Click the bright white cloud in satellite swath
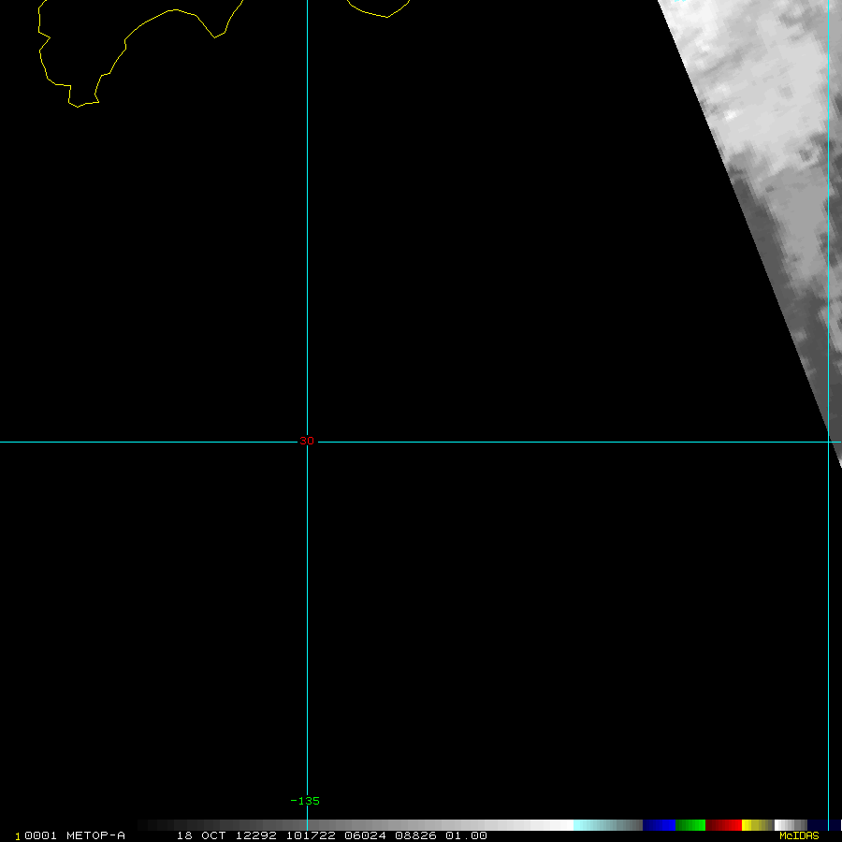This screenshot has width=842, height=842. (732, 114)
